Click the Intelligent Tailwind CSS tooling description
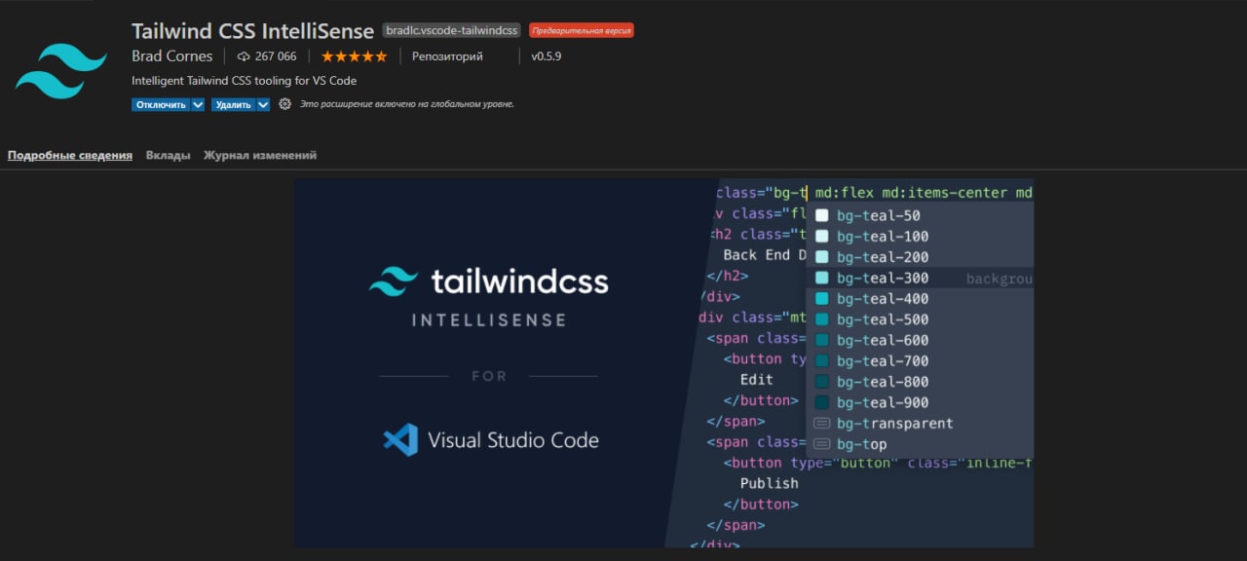 click(x=244, y=81)
